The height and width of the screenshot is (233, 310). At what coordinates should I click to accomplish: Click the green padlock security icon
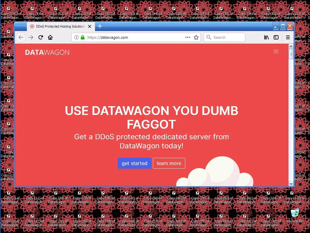[x=83, y=37]
